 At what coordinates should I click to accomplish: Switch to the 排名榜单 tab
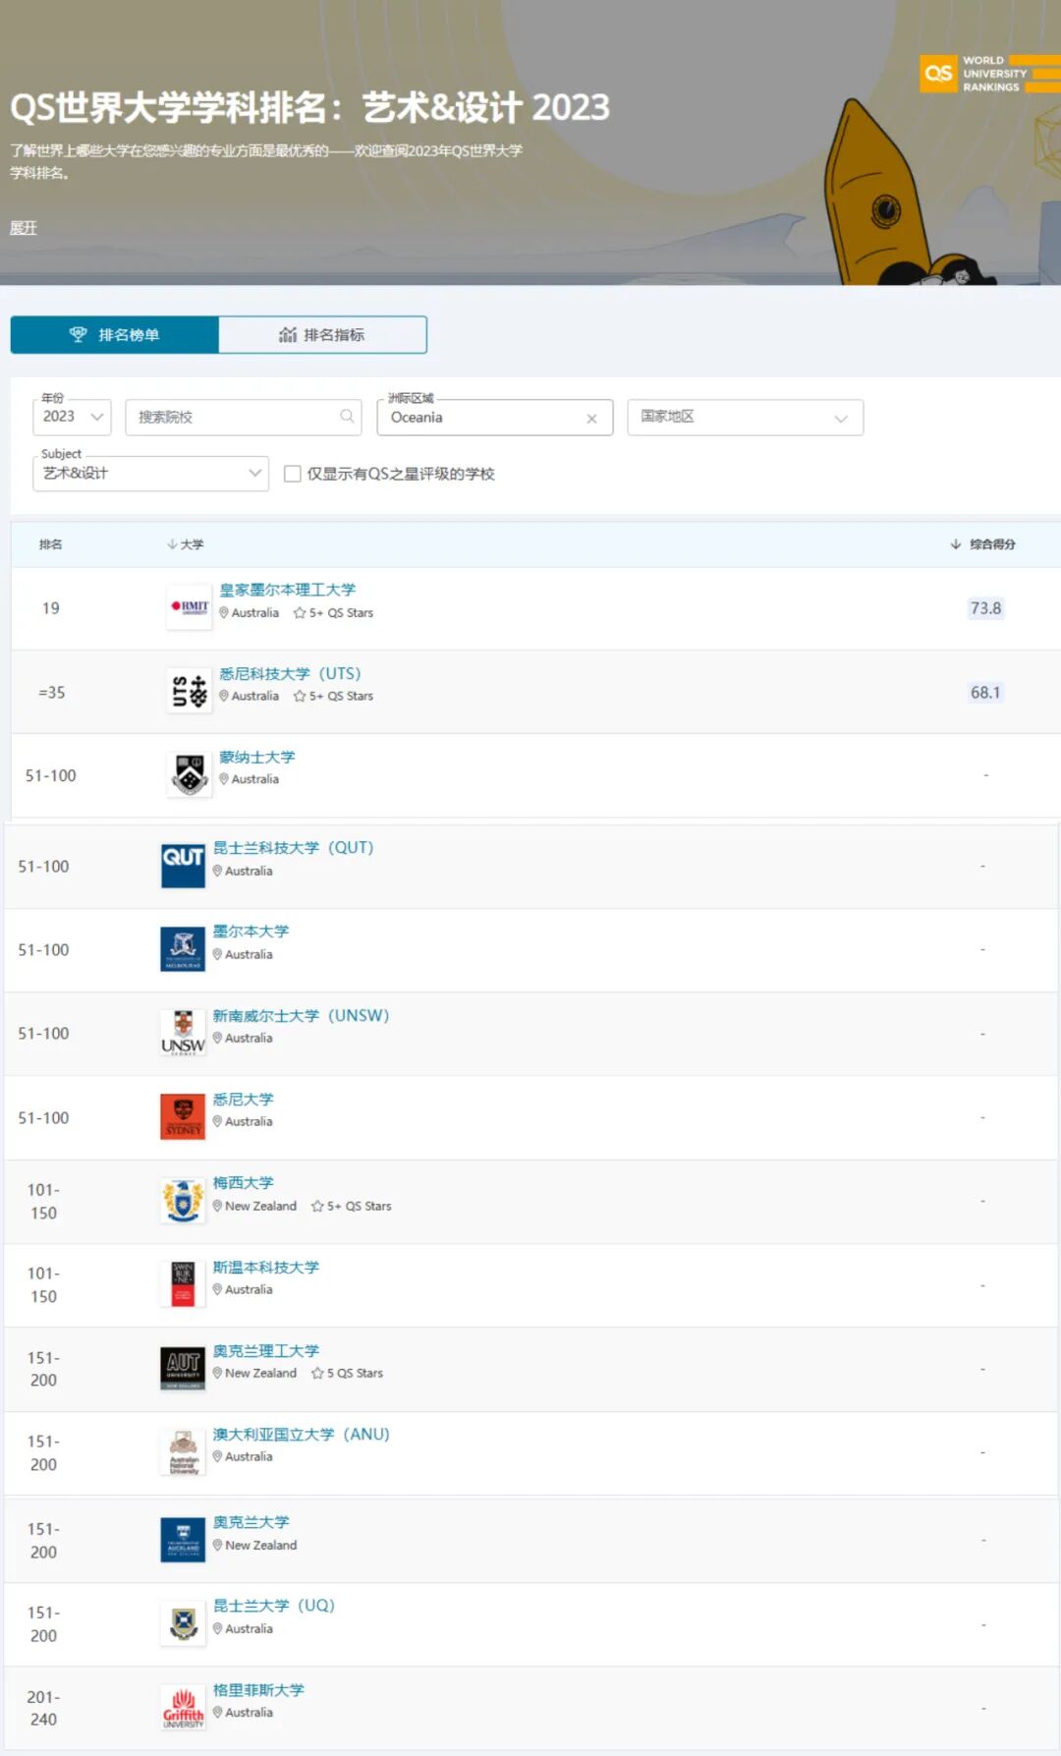point(115,335)
